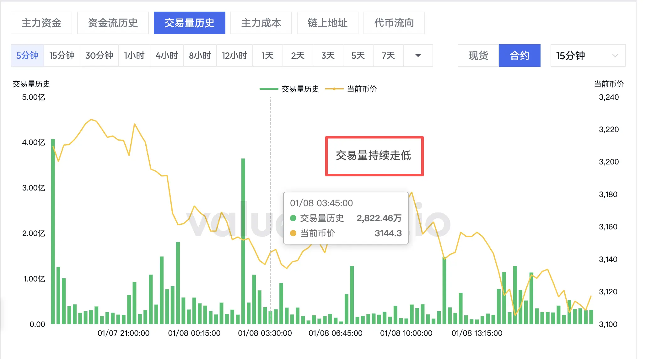This screenshot has height=359, width=646.
Task: Set range to 12小时
Action: (x=234, y=56)
